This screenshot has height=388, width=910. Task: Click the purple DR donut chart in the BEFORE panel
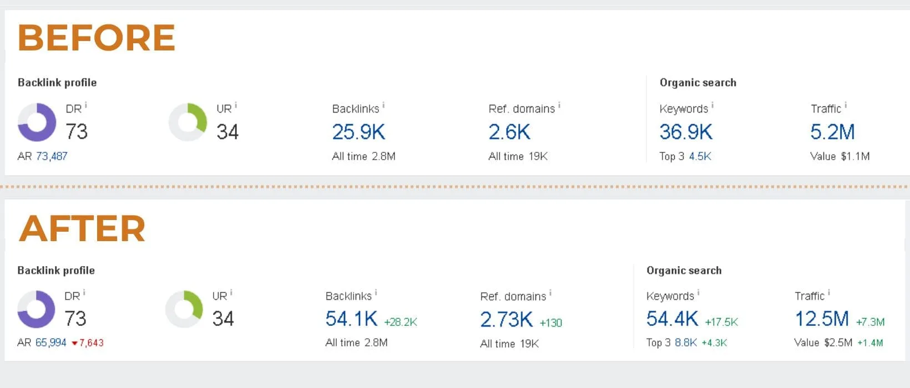(x=37, y=122)
